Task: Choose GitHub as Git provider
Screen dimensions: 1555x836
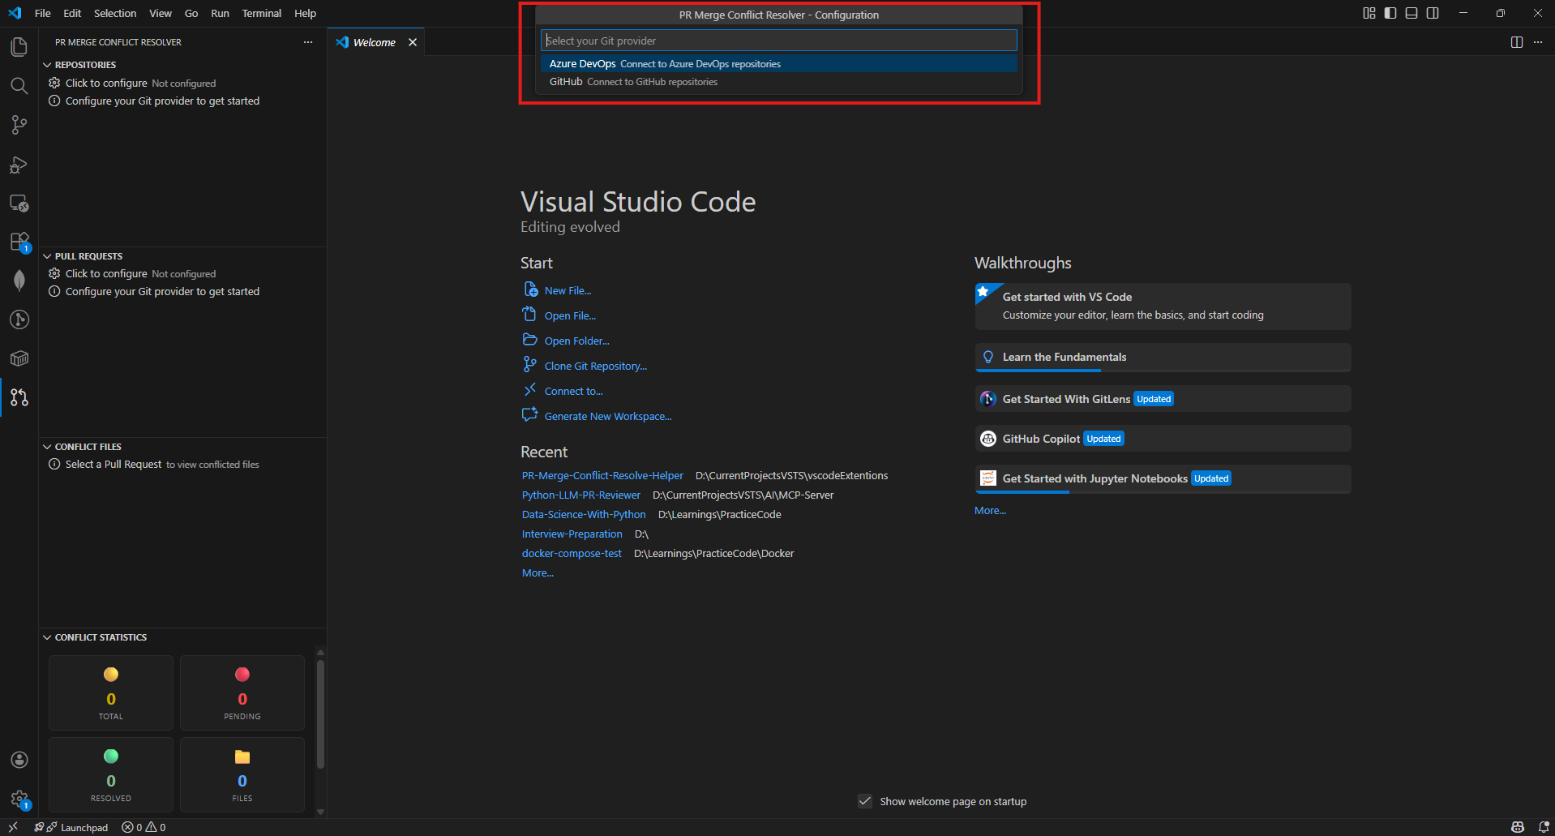Action: (x=778, y=82)
